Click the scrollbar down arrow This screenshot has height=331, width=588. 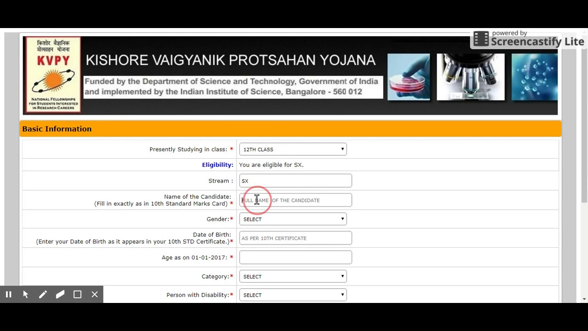tap(584, 299)
